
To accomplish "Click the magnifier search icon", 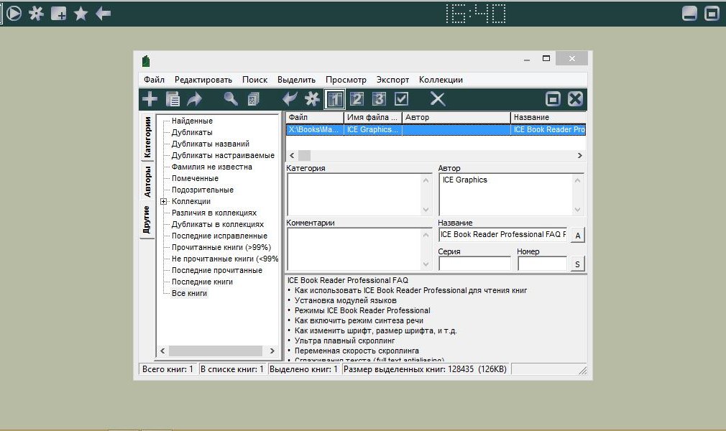I will pos(231,98).
